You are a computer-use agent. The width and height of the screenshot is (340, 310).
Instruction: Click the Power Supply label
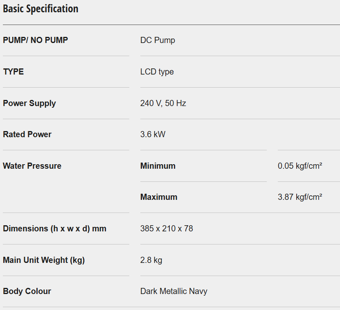pos(29,103)
